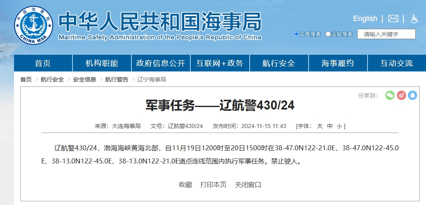Go to 安全信息 in breadcrumb
Screen dimensions: 426x205
coord(84,79)
